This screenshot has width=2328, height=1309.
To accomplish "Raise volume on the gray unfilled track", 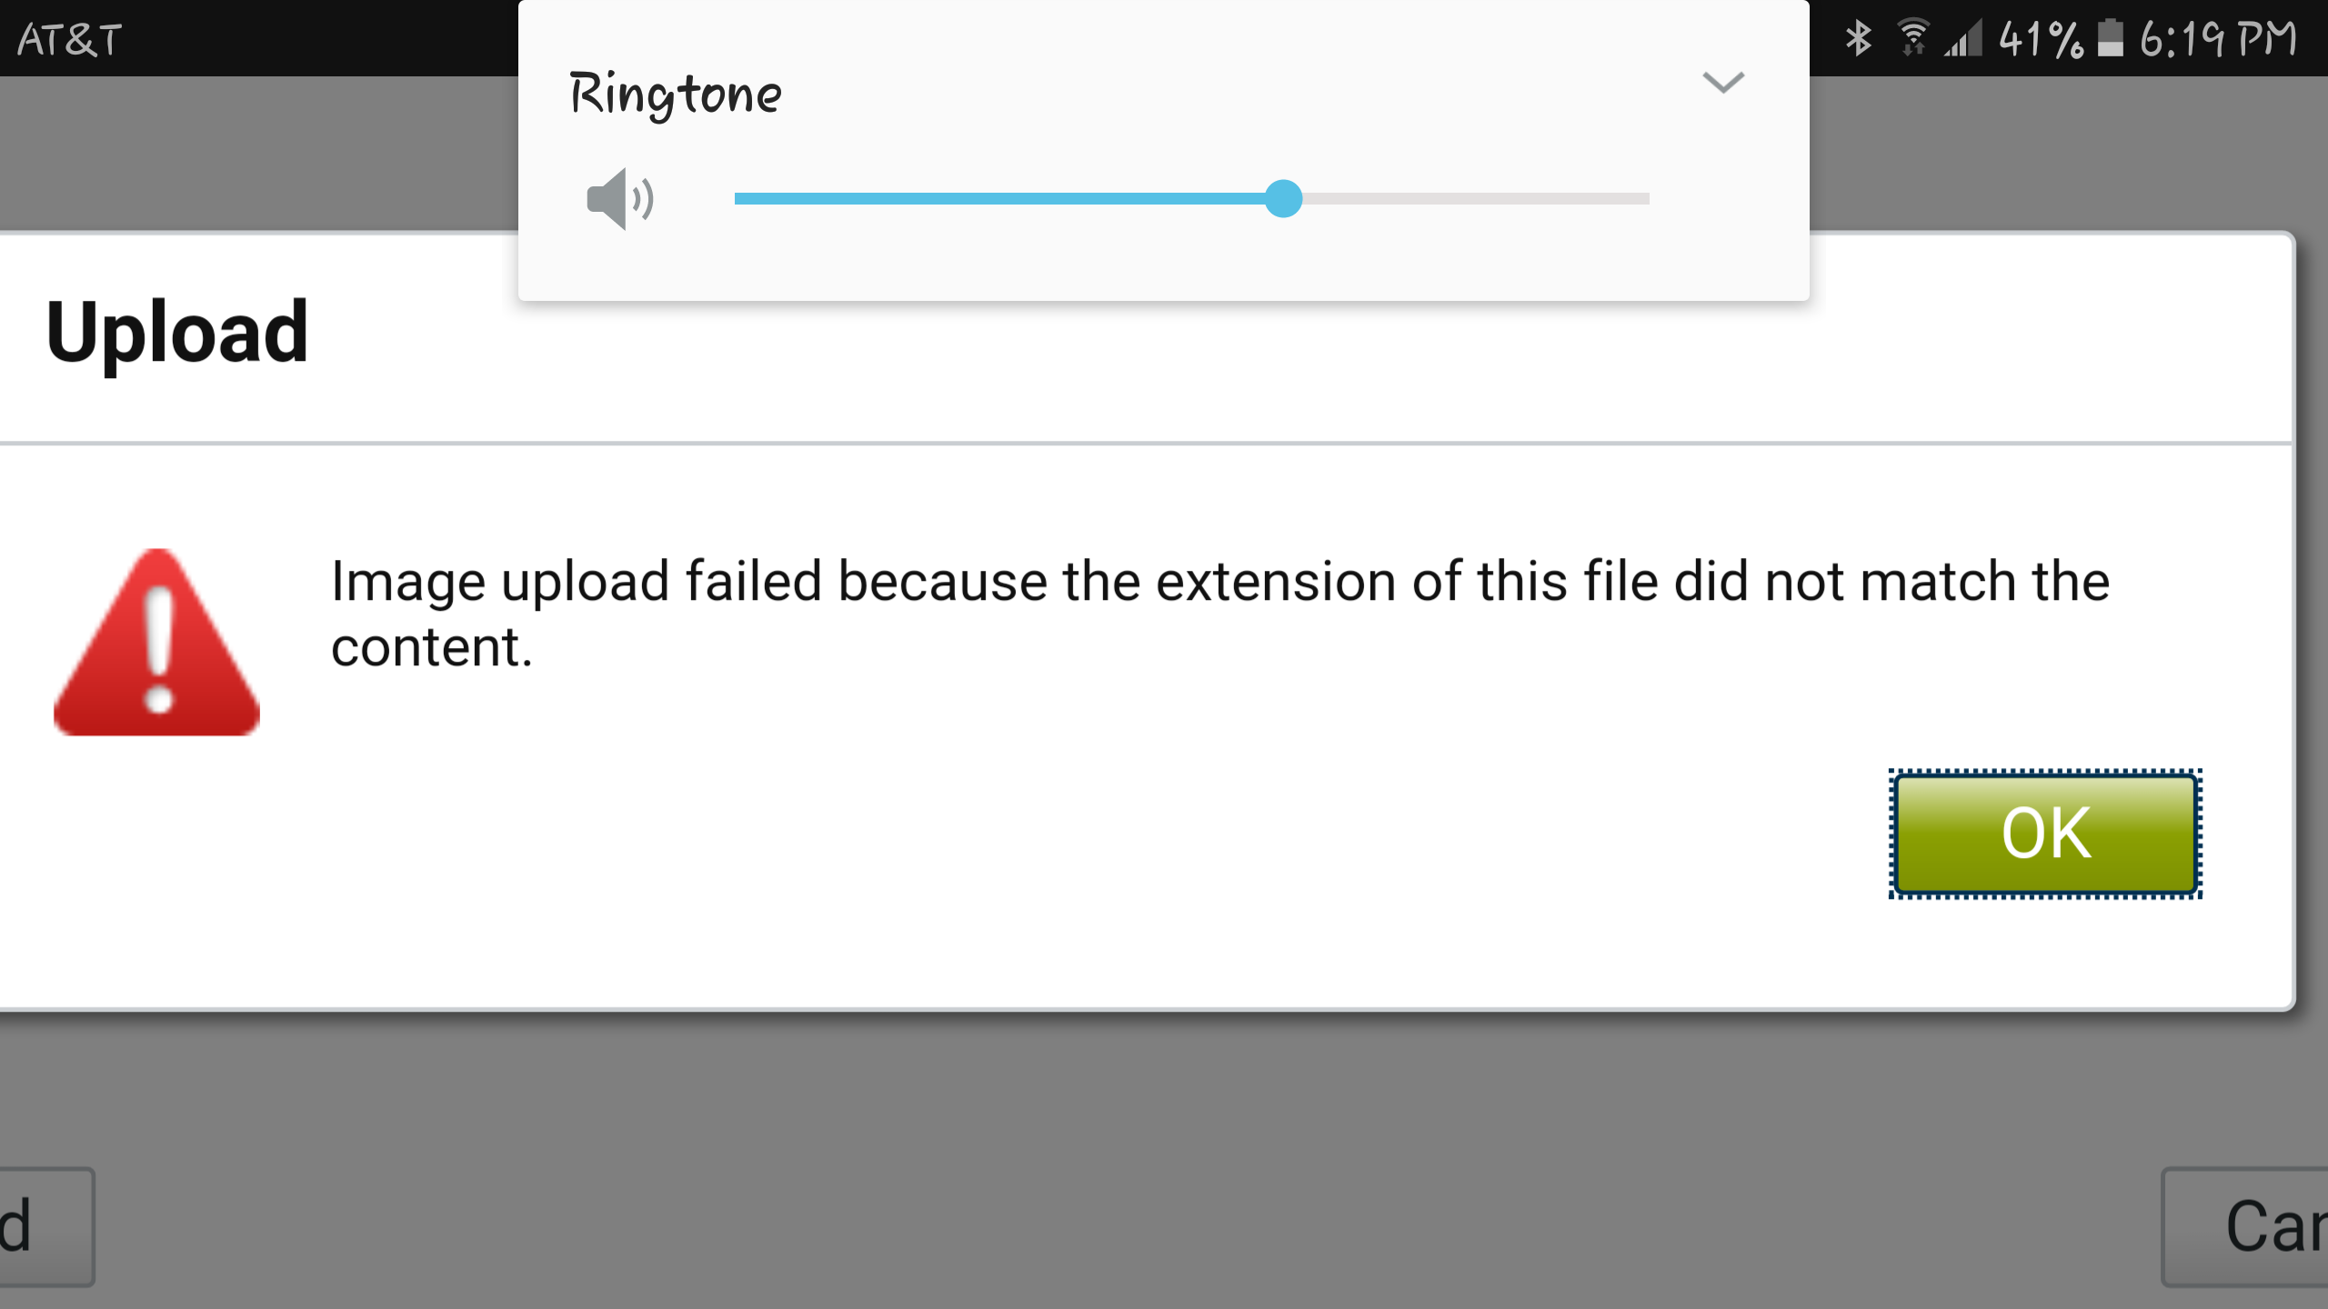I will click(1475, 198).
